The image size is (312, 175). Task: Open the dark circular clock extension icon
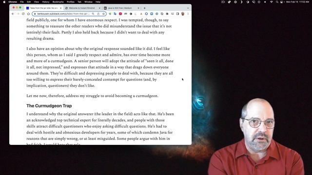[162, 14]
